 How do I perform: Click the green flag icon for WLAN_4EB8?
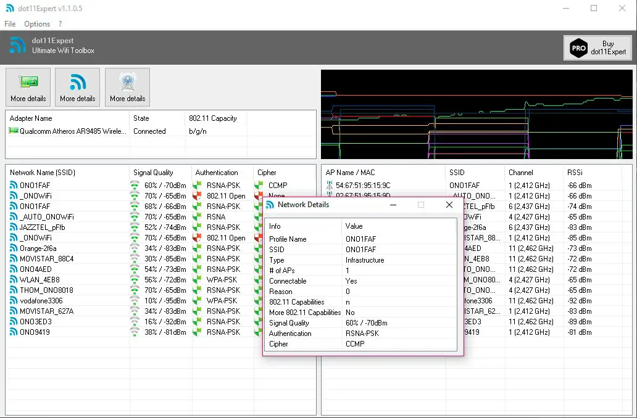(198, 280)
